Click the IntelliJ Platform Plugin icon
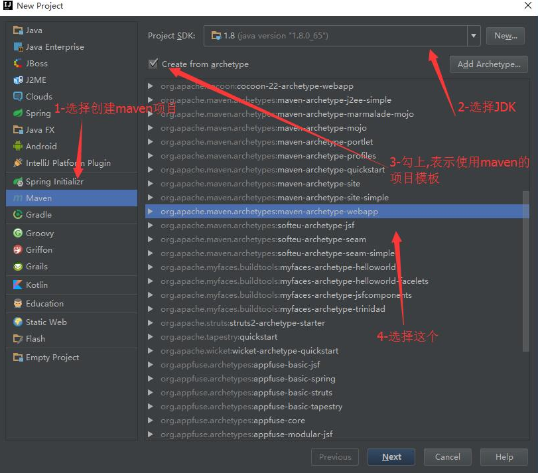Image resolution: width=538 pixels, height=473 pixels. [18, 163]
